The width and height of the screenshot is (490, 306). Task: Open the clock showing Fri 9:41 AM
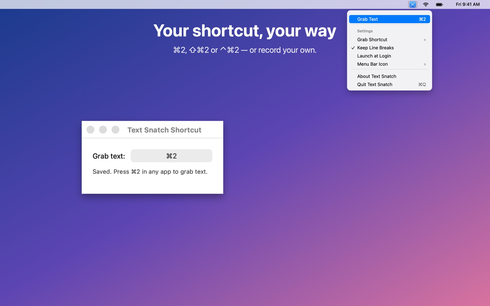tap(468, 4)
